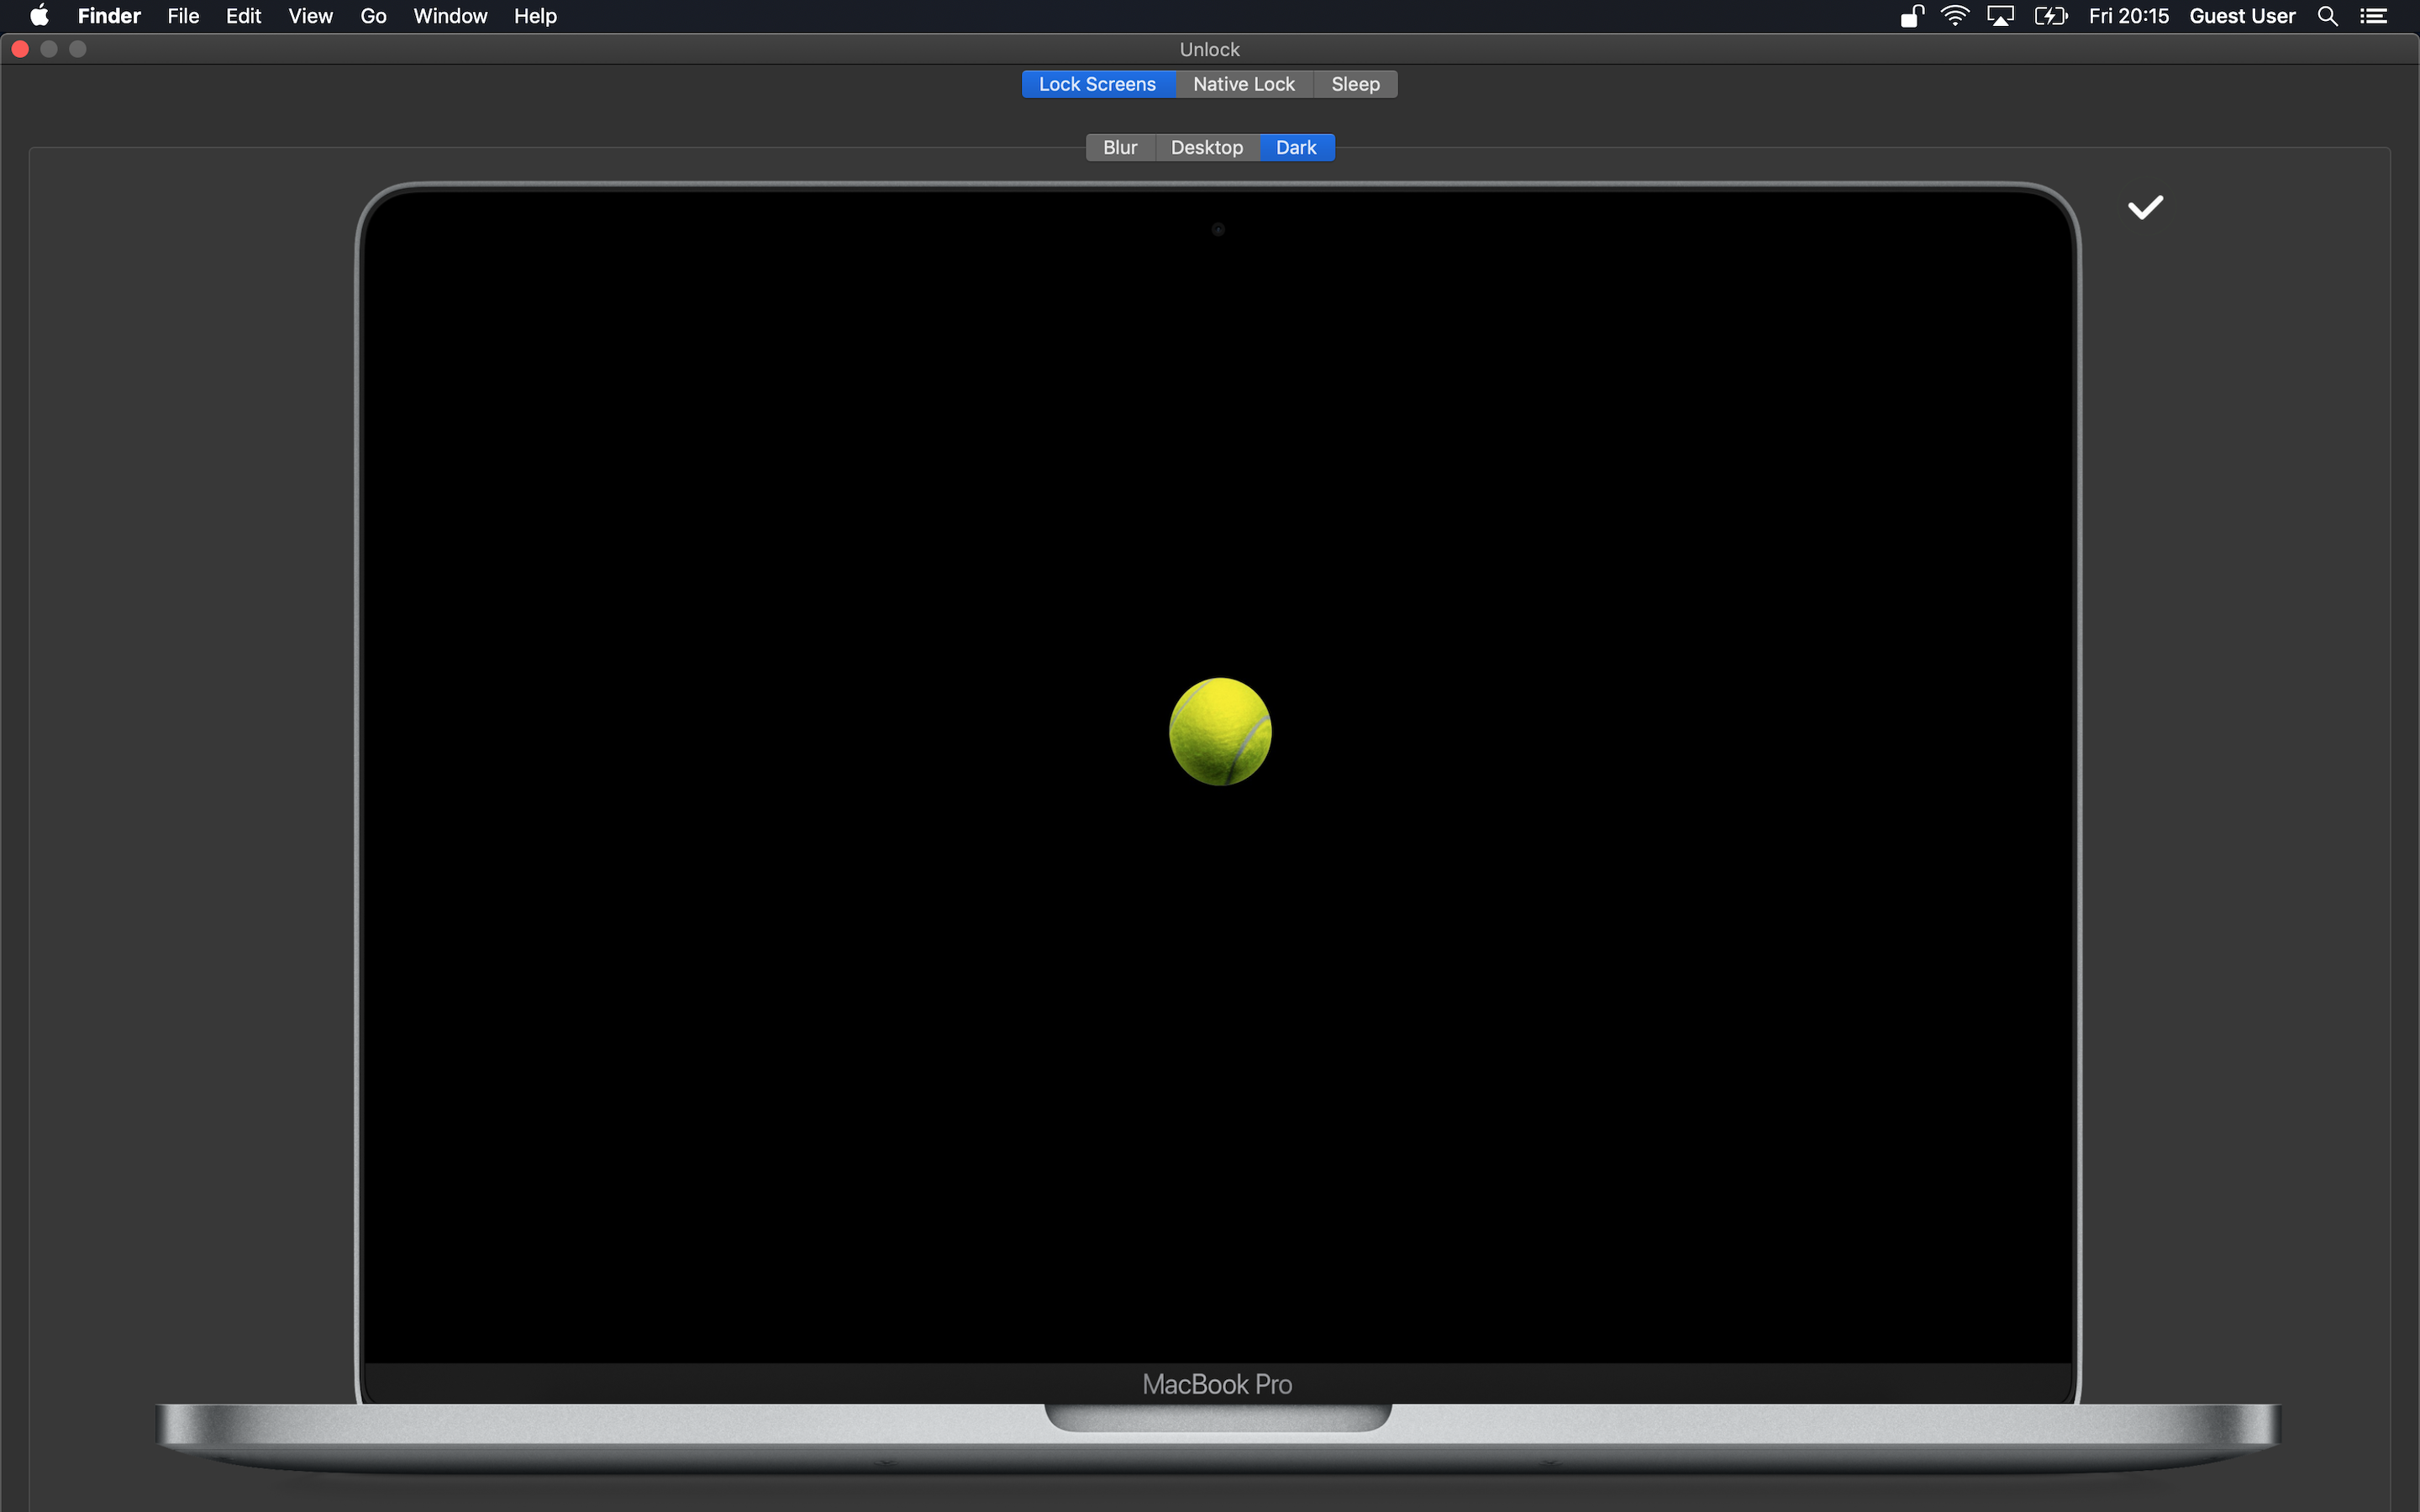
Task: Select the Lock Screens tab
Action: [x=1097, y=84]
